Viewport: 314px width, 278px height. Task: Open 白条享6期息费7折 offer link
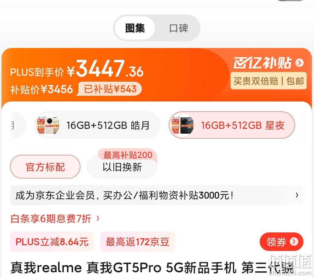[x=51, y=218]
